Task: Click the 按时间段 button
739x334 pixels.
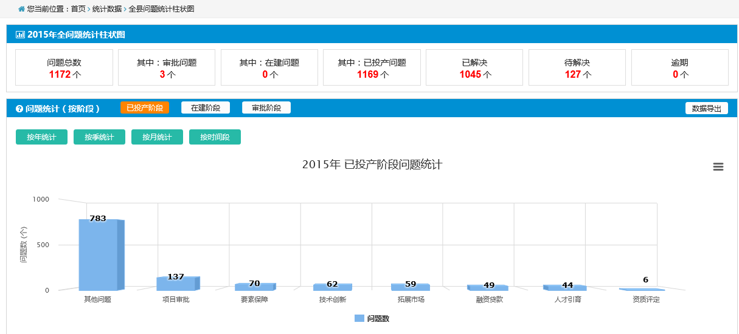Action: pyautogui.click(x=215, y=137)
